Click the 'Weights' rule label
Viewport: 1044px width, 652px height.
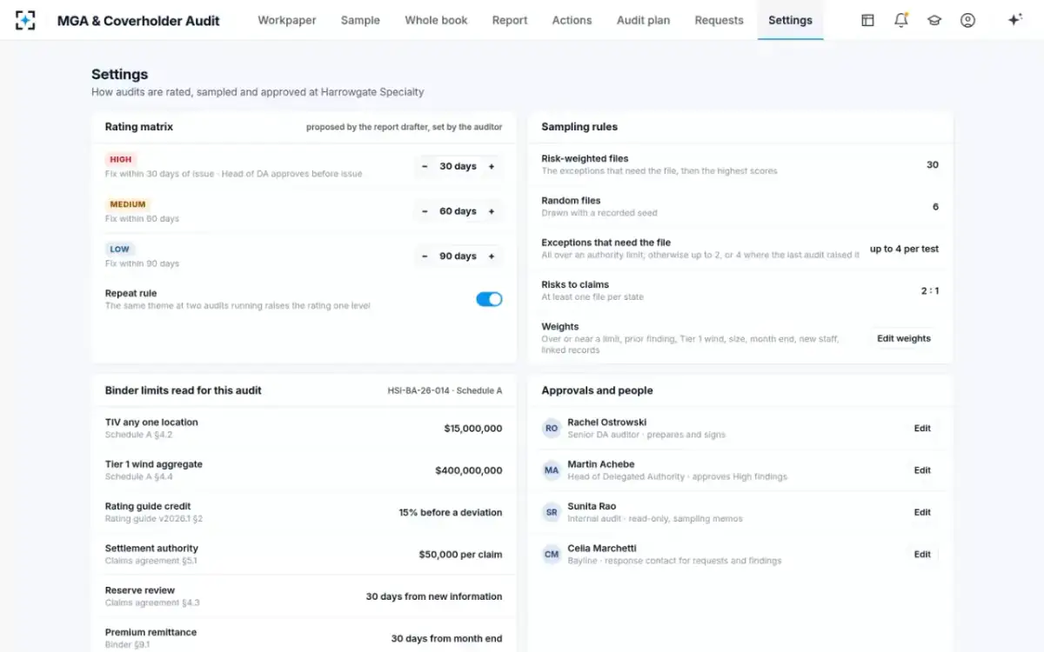(560, 327)
